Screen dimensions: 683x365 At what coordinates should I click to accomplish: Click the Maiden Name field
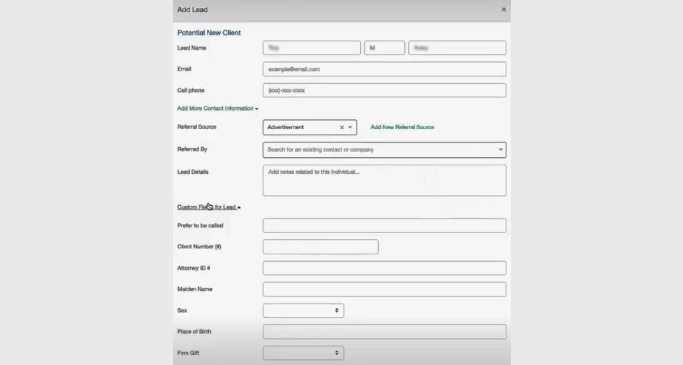click(x=384, y=289)
